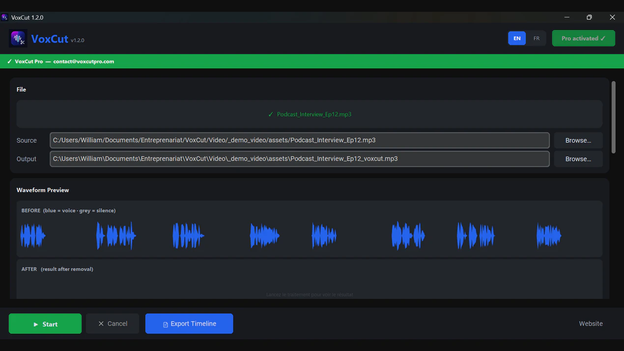Screen dimensions: 624x351
Task: Start silence removal processing
Action: click(x=45, y=323)
